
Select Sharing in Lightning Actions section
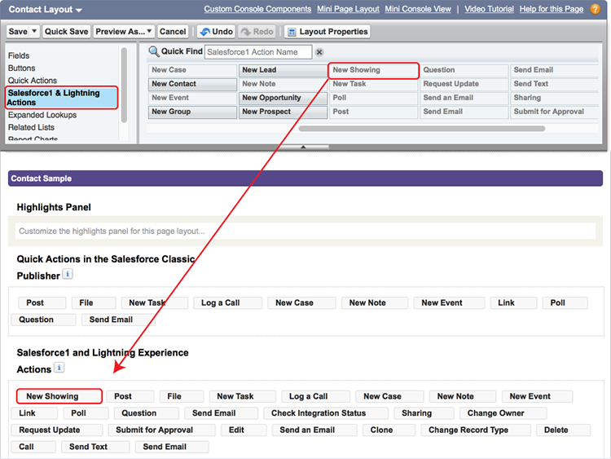pos(424,413)
